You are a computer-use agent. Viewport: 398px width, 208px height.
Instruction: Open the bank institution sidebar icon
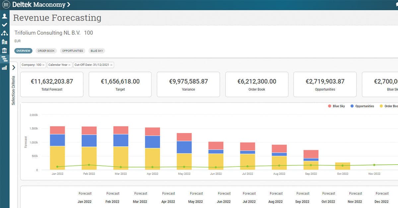5,50
